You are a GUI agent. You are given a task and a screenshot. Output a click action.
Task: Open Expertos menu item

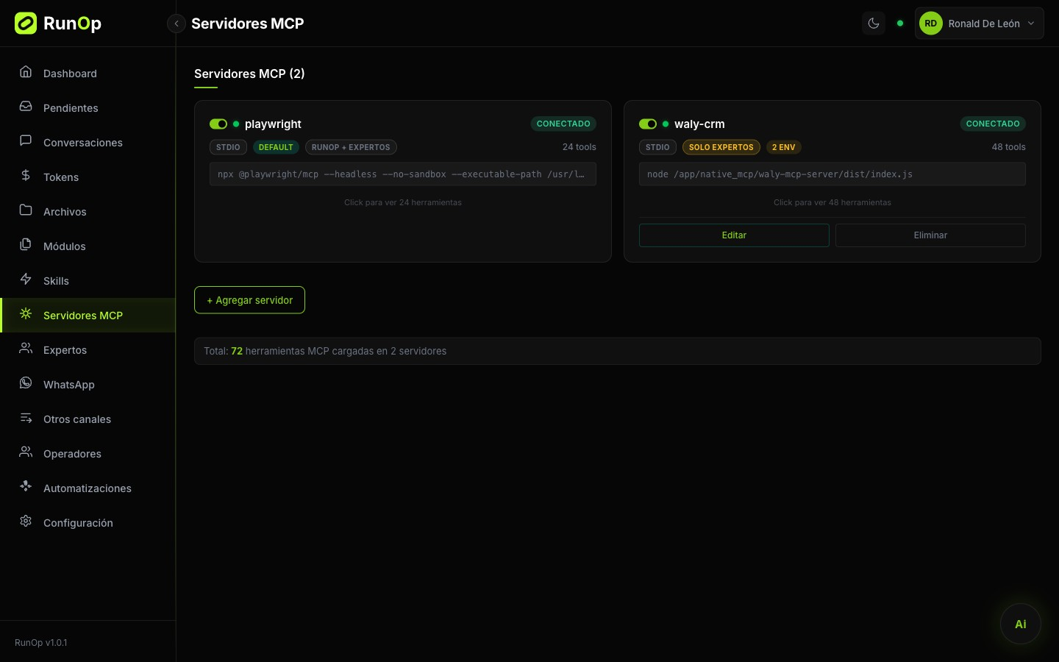click(x=88, y=349)
